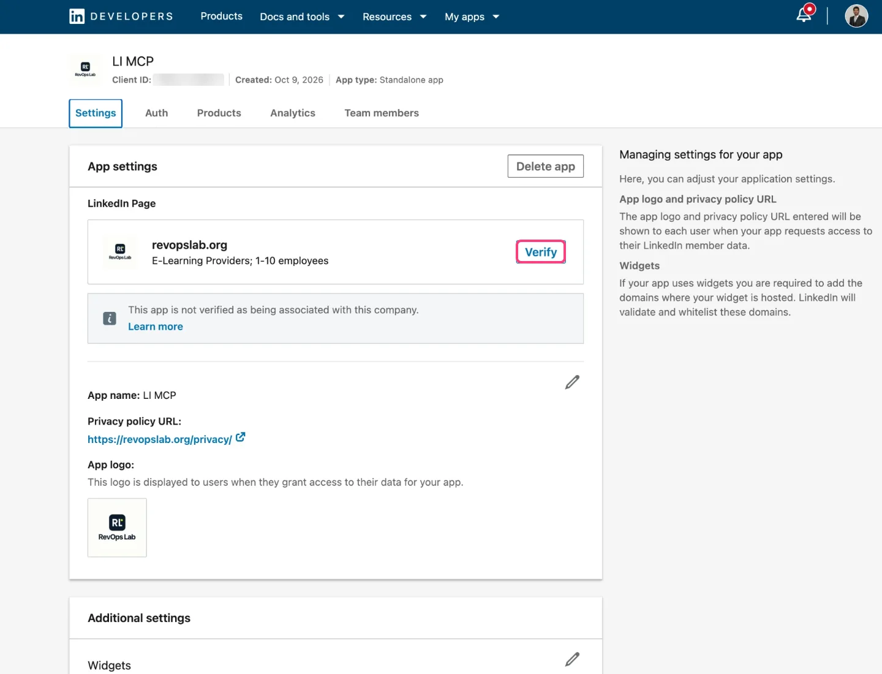This screenshot has height=674, width=882.
Task: Switch to the Products tab
Action: [219, 113]
